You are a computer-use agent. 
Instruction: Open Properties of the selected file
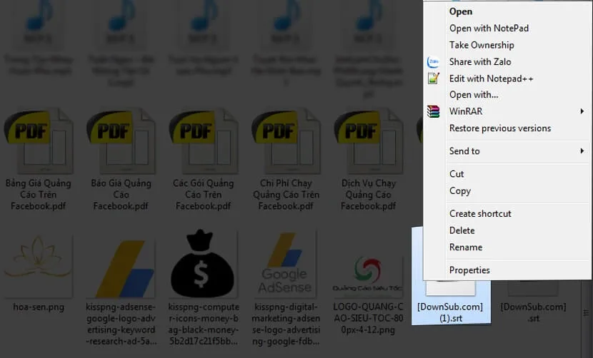click(469, 270)
